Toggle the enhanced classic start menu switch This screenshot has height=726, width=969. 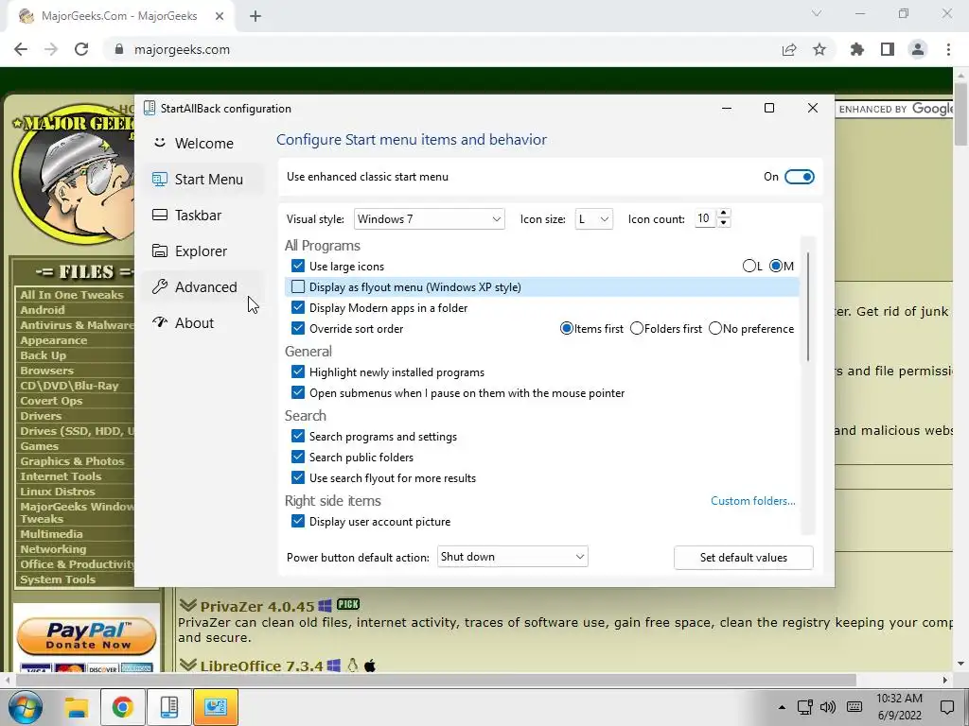point(799,177)
